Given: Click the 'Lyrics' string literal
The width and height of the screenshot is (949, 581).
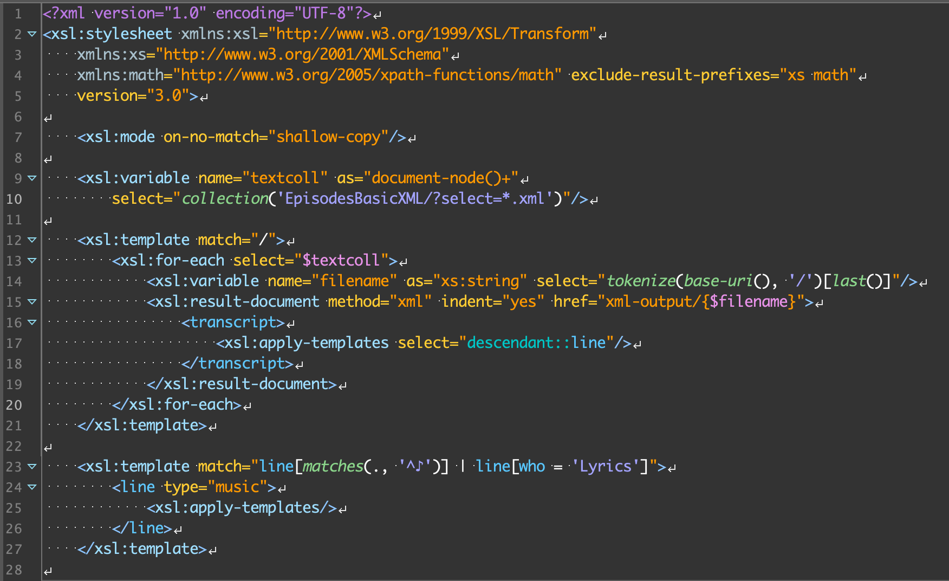Looking at the screenshot, I should click(606, 467).
